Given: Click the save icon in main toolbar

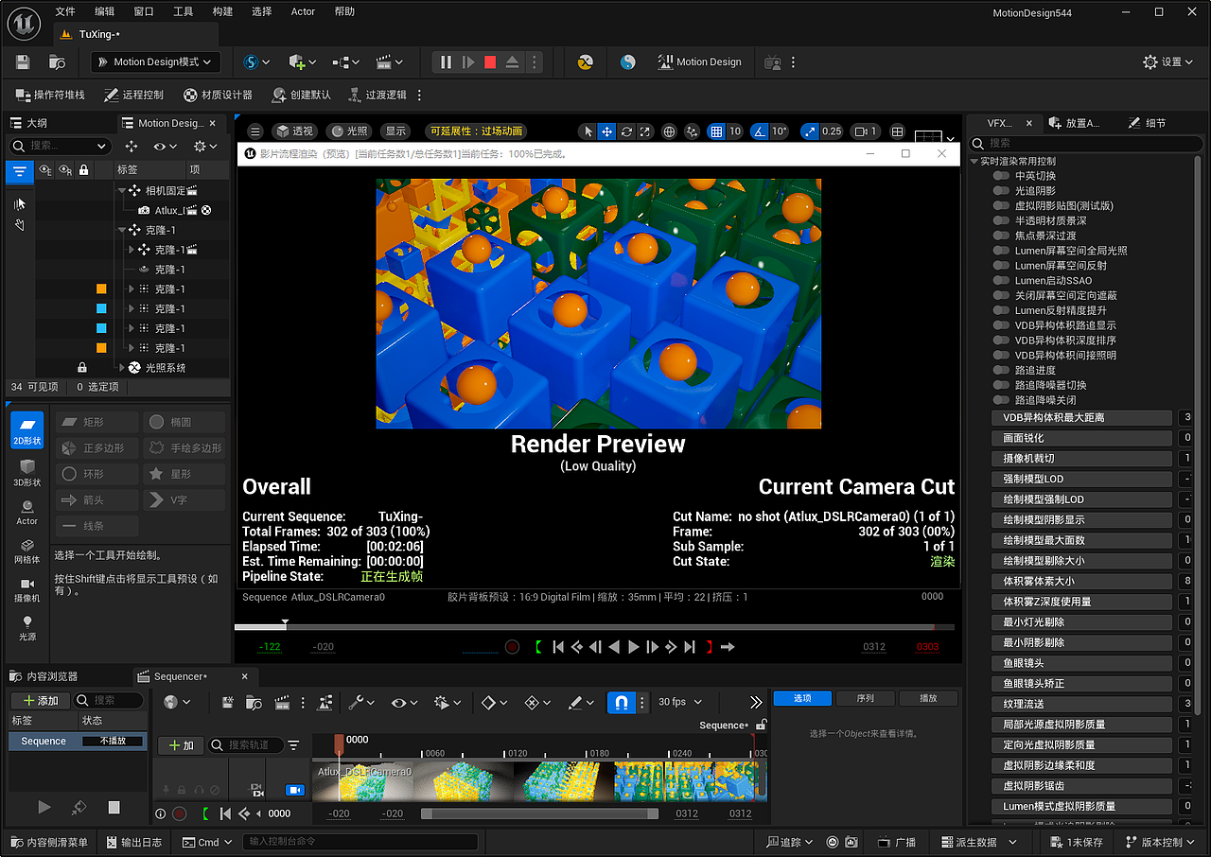Looking at the screenshot, I should click(24, 62).
